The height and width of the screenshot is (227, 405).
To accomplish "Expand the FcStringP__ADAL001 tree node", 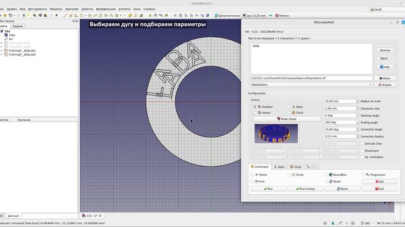I will pos(1,50).
